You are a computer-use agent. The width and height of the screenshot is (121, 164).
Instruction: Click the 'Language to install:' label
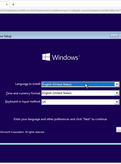click(x=28, y=84)
